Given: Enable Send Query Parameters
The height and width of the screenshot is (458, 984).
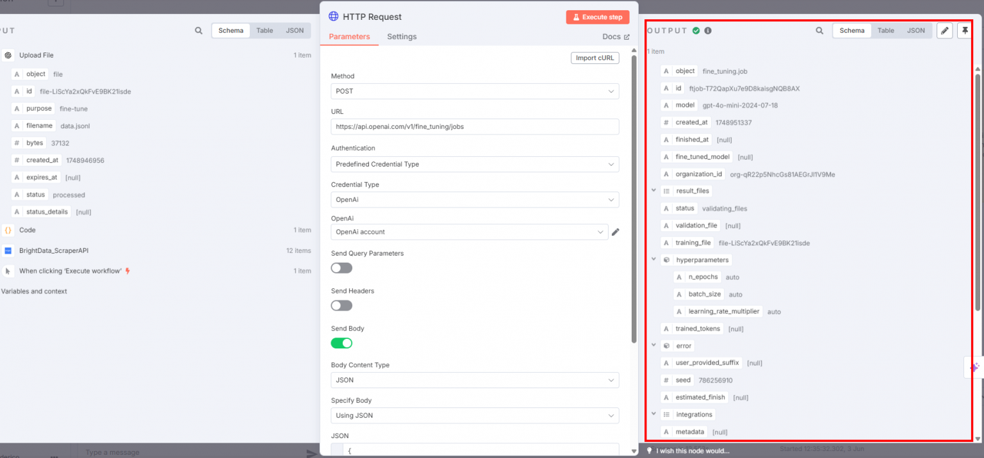Looking at the screenshot, I should [x=341, y=268].
